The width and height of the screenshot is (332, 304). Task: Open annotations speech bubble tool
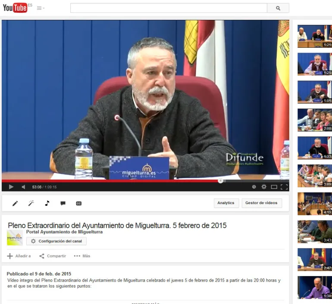click(63, 203)
